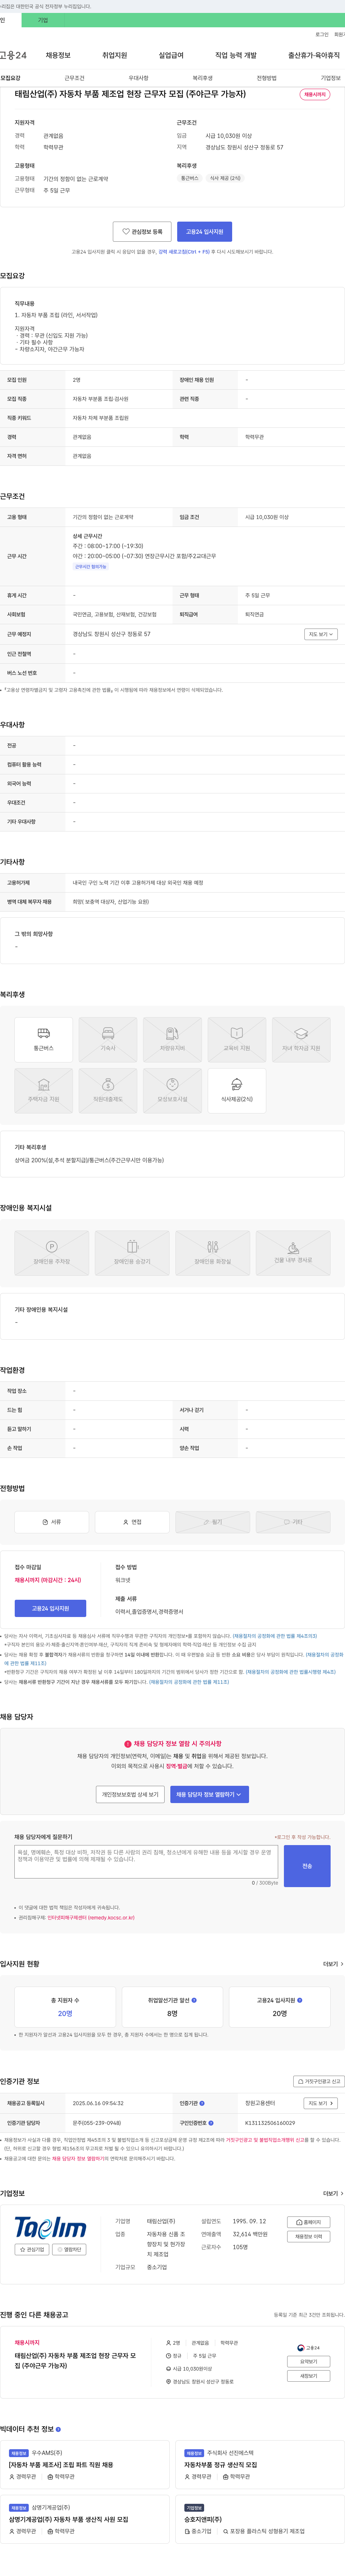Viewport: 345px width, 2576px height.
Task: Click info icon beside 취업알선기관 알선
Action: point(194,2000)
